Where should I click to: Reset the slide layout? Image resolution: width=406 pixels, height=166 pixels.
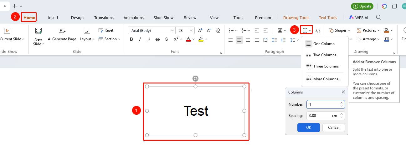(x=106, y=30)
